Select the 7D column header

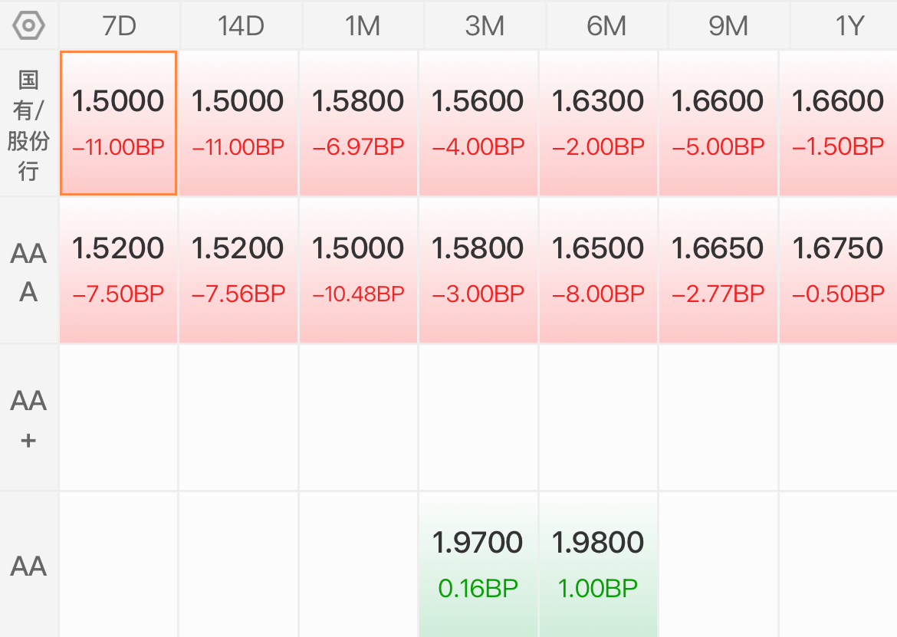tap(119, 26)
